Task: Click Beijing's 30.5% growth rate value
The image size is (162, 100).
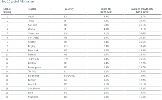Action: [142, 46]
